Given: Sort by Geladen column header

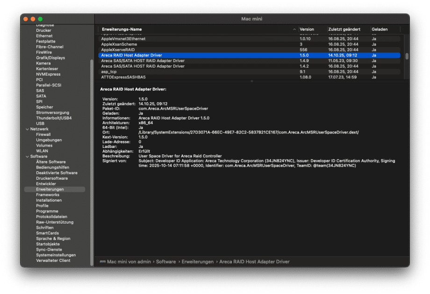Looking at the screenshot, I should (380, 29).
